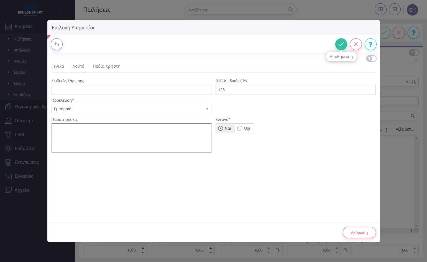Click the B2G Κωδικός CPV field
This screenshot has height=262, width=427.
pos(295,90)
